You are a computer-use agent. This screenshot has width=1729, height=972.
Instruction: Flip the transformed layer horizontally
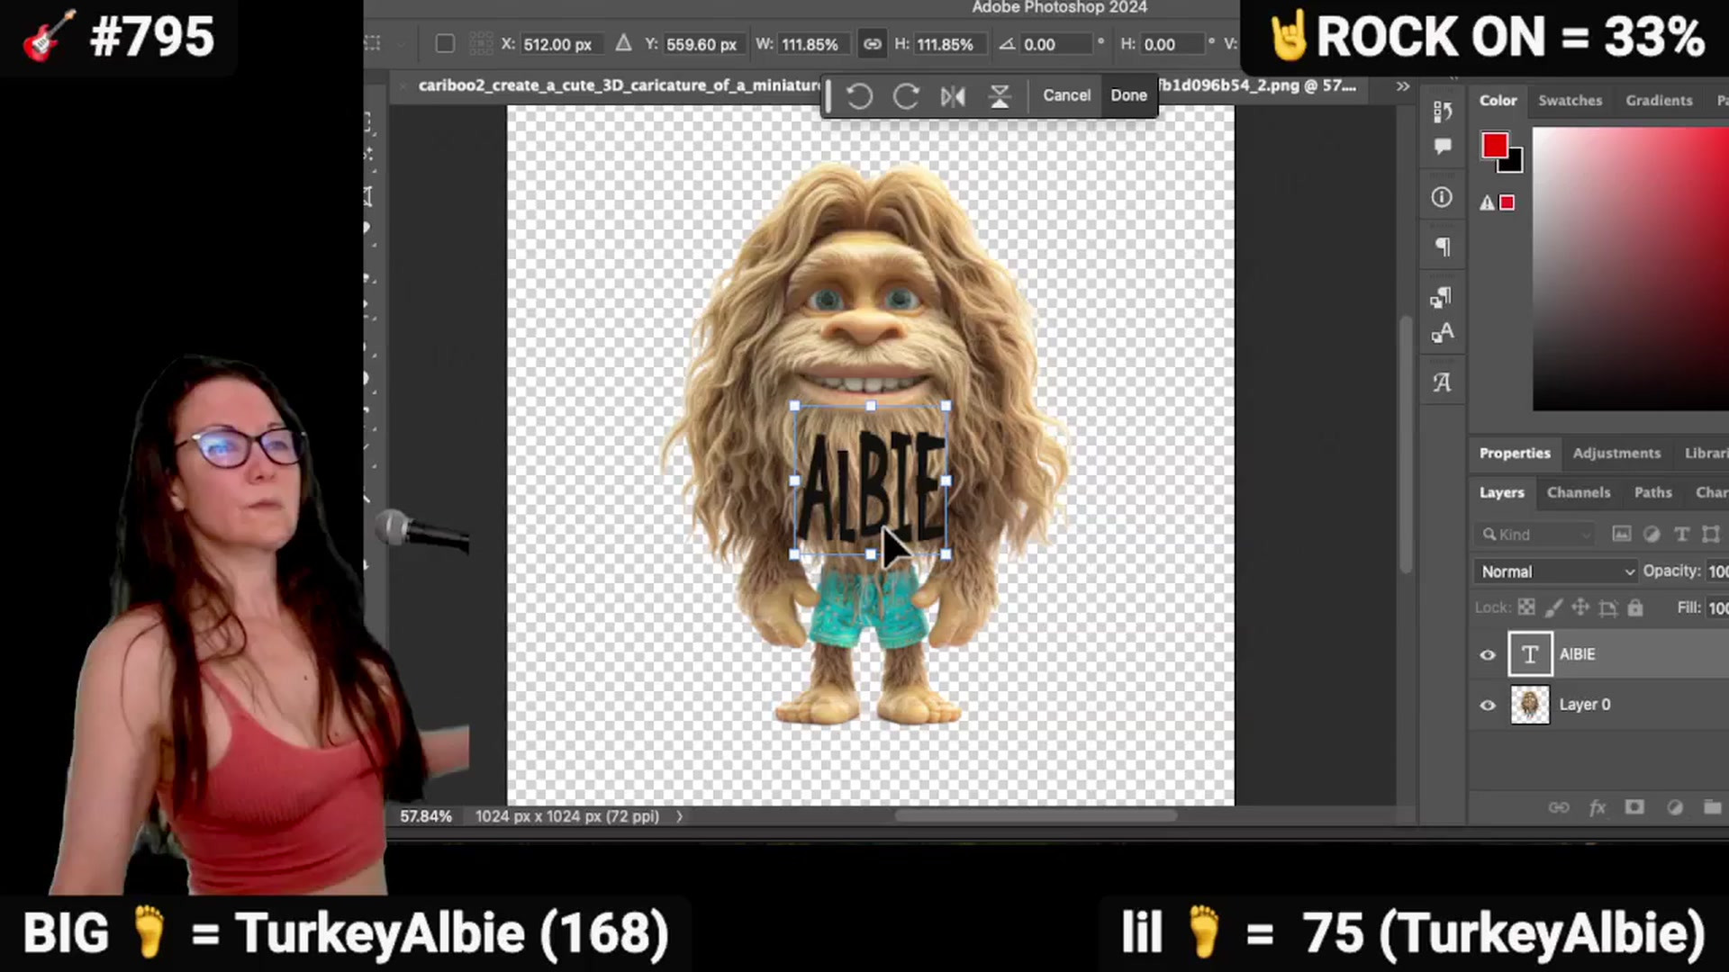click(x=953, y=95)
